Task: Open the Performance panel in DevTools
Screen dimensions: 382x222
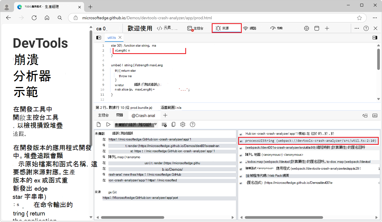Action: point(276,28)
